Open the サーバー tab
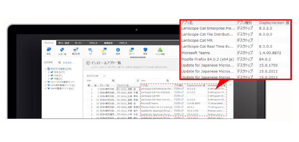 point(78,43)
